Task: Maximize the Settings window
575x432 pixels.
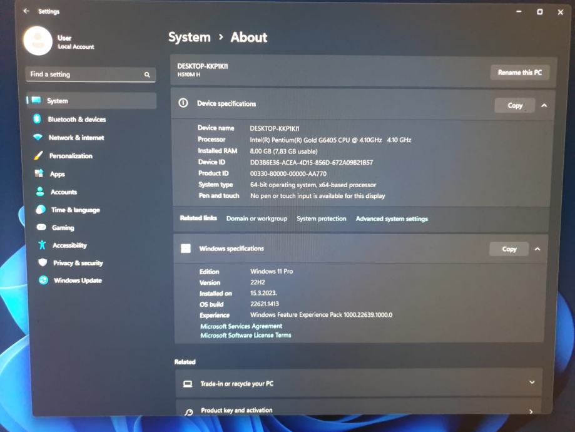Action: click(539, 12)
